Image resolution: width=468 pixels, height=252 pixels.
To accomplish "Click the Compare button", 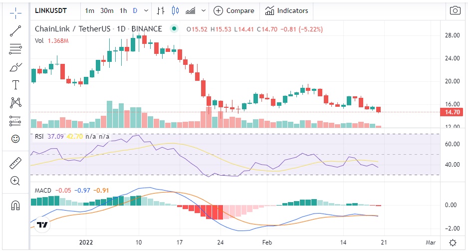I will click(234, 11).
